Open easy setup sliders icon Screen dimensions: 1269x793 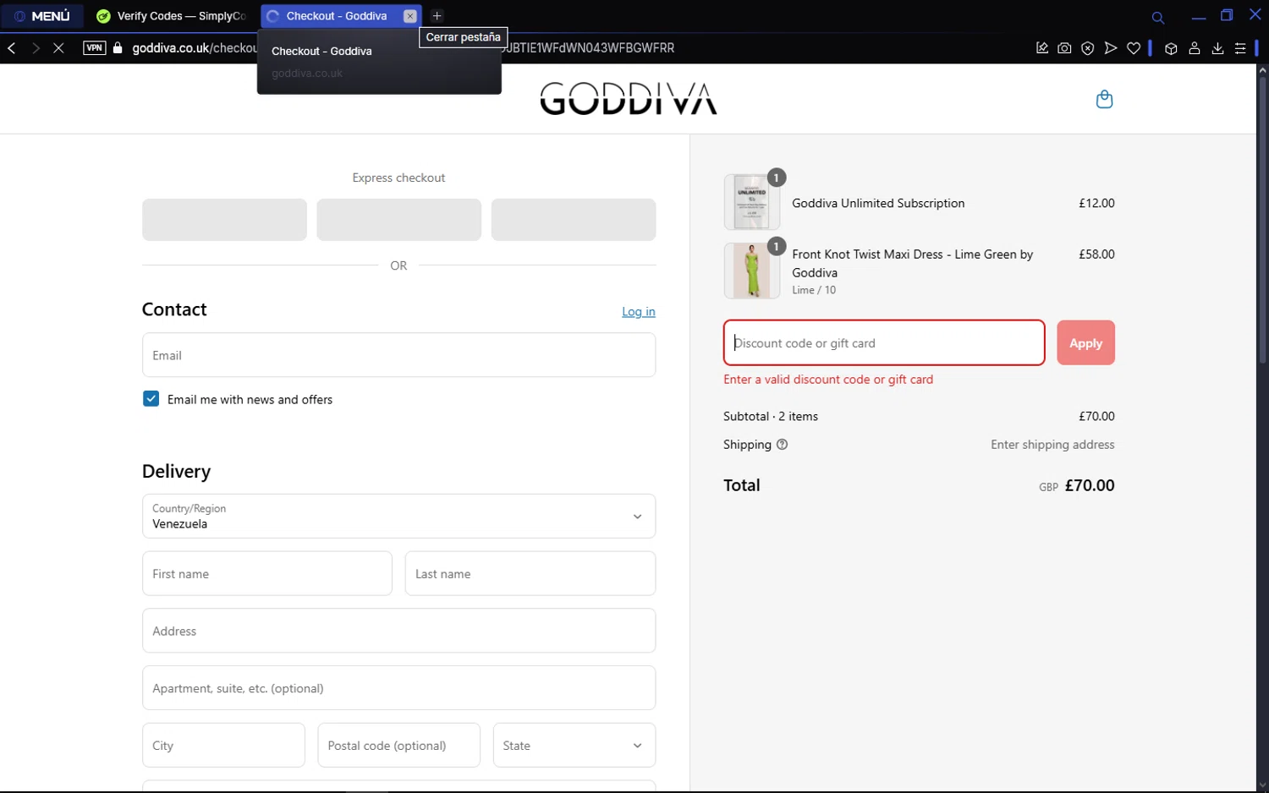[1240, 48]
